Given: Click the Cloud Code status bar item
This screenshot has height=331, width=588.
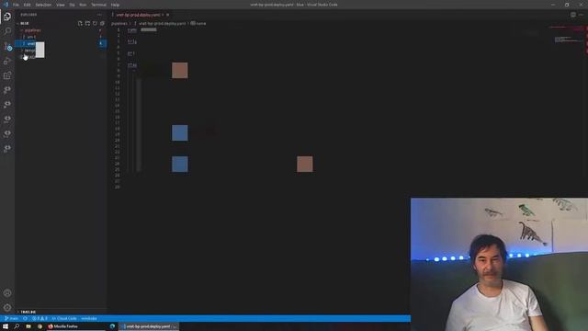Looking at the screenshot, I should point(64,319).
